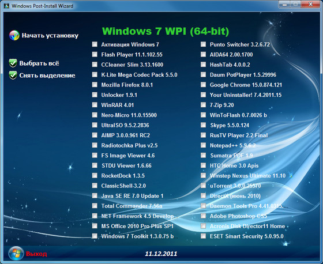Tick Total Commander 7.56a checkbox

(95, 206)
